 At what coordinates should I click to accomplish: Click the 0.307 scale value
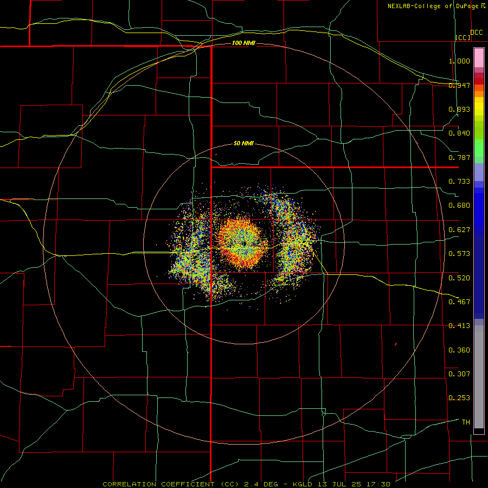click(459, 374)
